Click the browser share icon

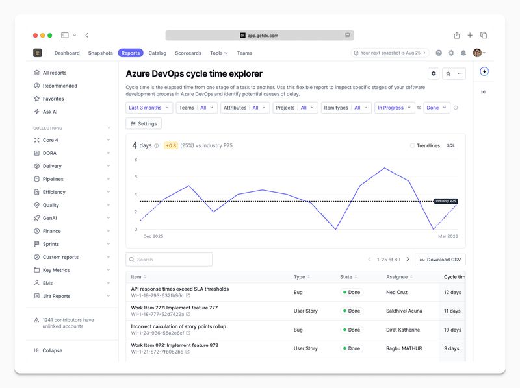click(457, 36)
